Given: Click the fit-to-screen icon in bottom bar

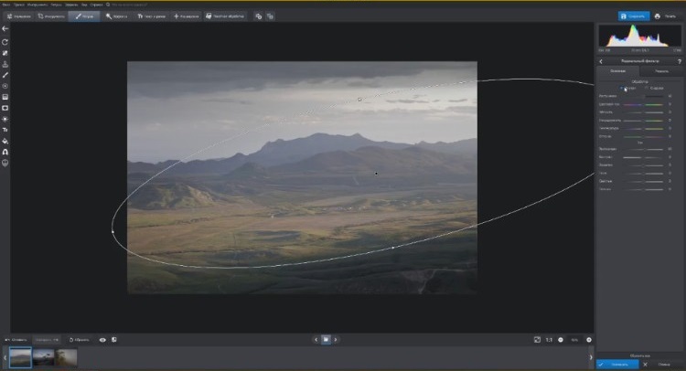Looking at the screenshot, I should tap(537, 339).
